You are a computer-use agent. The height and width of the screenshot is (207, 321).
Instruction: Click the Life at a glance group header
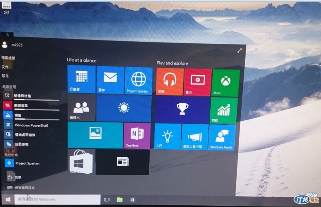81,60
